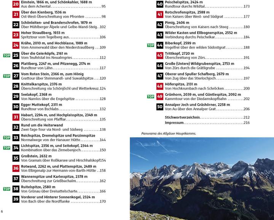The image size is (274, 220).
Task: Click the Allgäuer Hauptkamm panorama photo
Action: (202, 179)
